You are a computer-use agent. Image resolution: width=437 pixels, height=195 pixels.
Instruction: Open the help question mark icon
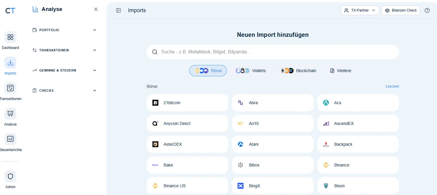point(427,10)
